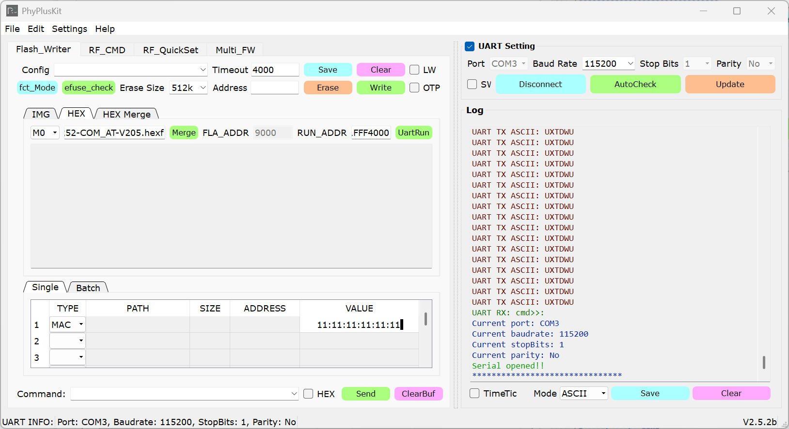
Task: Open the type dropdown in row 3
Action: [67, 357]
